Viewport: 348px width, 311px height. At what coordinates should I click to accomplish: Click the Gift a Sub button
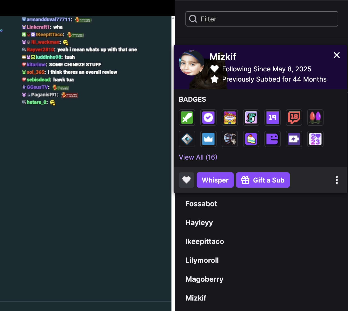[263, 180]
